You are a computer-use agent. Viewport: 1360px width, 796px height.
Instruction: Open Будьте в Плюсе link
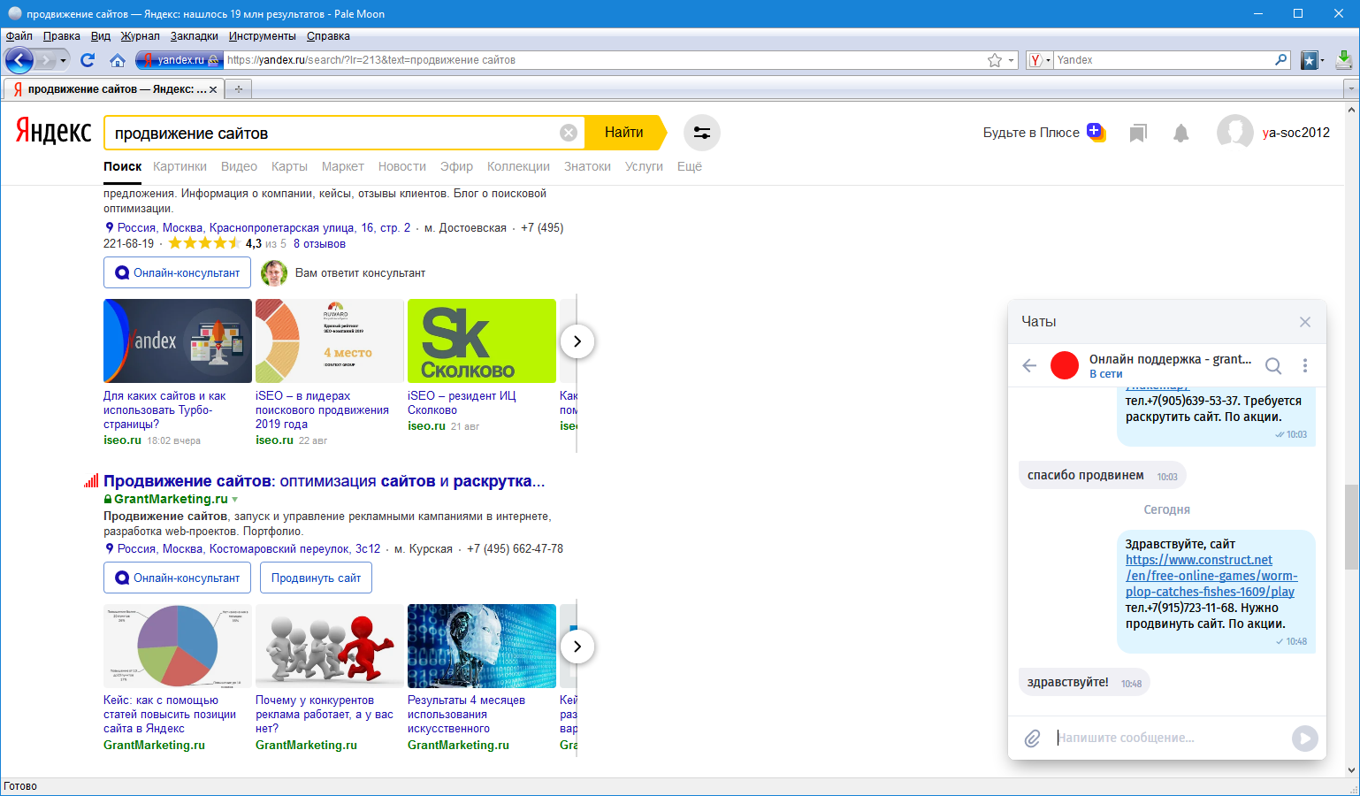tap(1031, 133)
